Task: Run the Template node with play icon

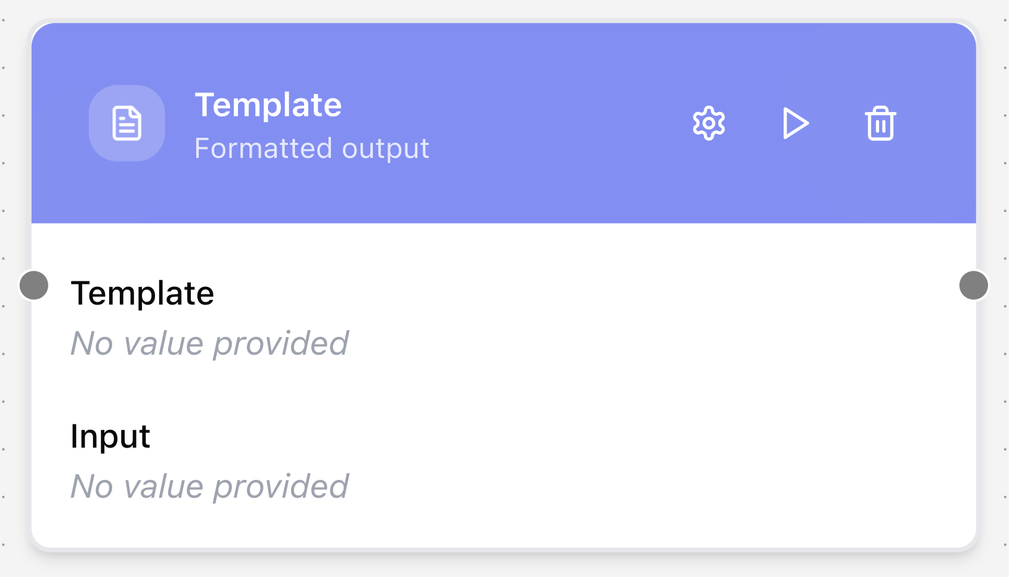Action: click(x=795, y=123)
